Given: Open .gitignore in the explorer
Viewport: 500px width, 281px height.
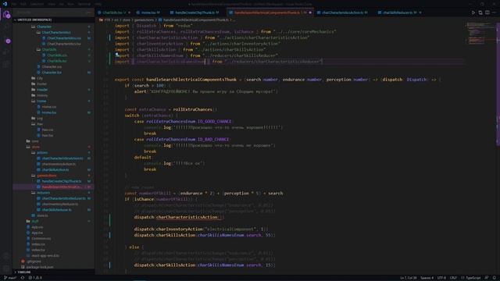Looking at the screenshot, I should point(34,261).
